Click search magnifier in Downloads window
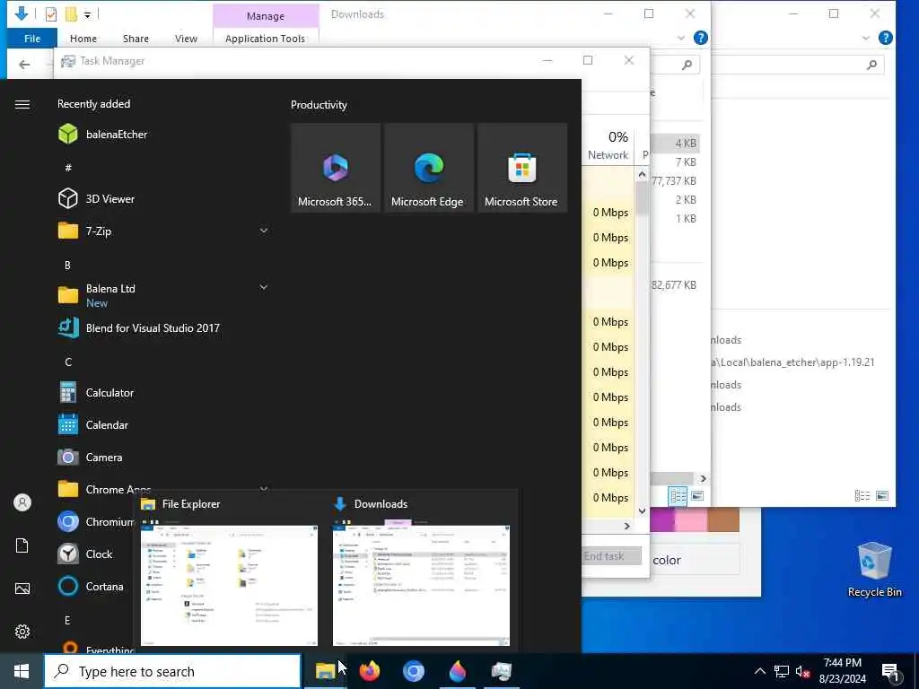This screenshot has height=689, width=919. click(x=687, y=65)
